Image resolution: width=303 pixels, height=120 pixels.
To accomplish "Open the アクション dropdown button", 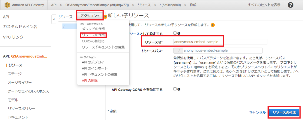I will 90,16.
